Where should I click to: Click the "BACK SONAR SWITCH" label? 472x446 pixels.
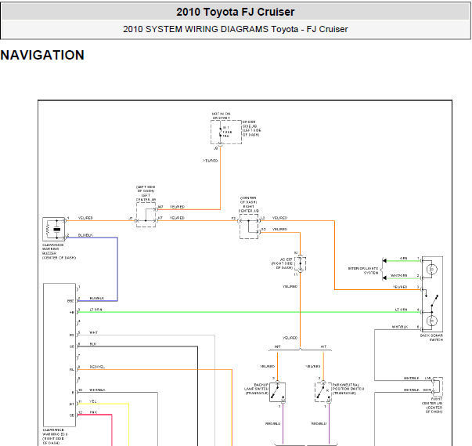[431, 338]
